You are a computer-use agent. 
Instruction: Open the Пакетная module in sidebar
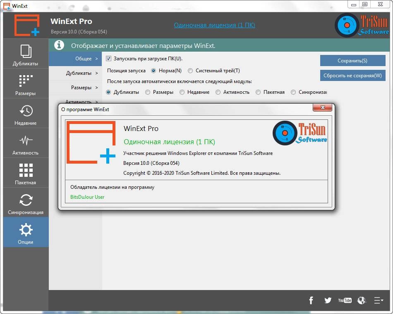coord(26,173)
